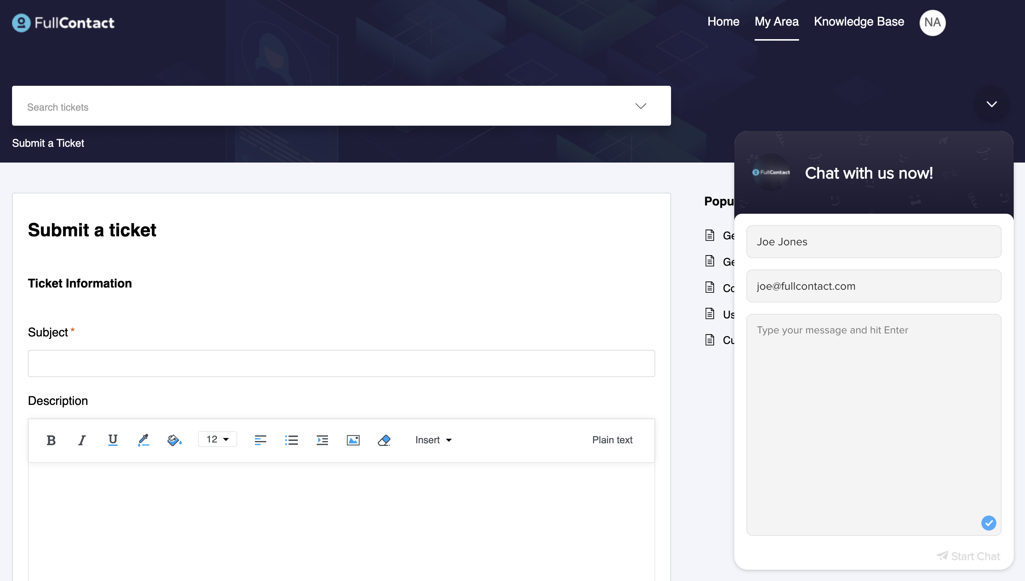Click the Subject input field
Screen dimensions: 1025x581
coord(341,364)
